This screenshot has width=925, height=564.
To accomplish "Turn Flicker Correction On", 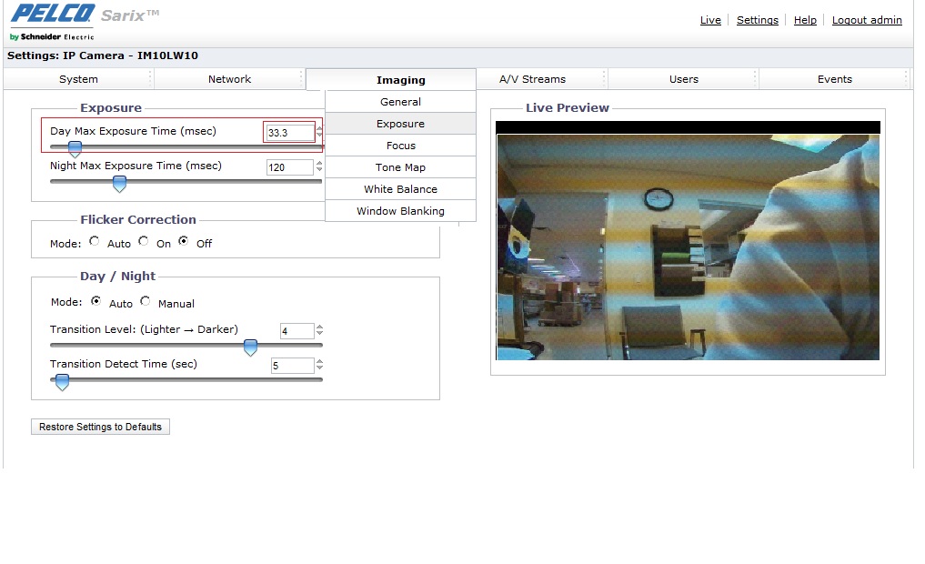I will [x=143, y=241].
